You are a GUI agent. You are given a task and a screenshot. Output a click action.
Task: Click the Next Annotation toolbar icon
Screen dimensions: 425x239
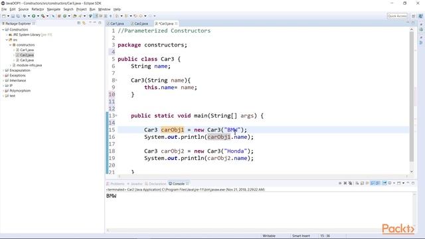[117, 16]
